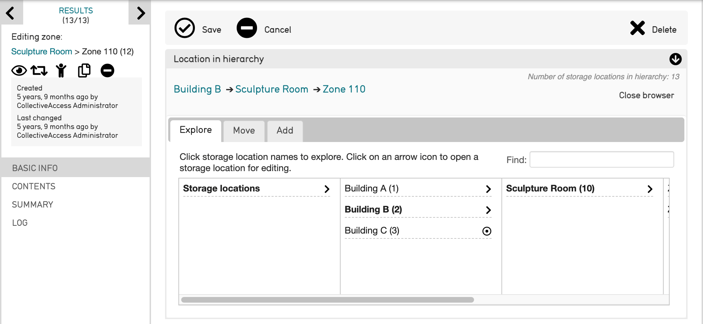Click the change type arrows icon
703x324 pixels.
(39, 71)
